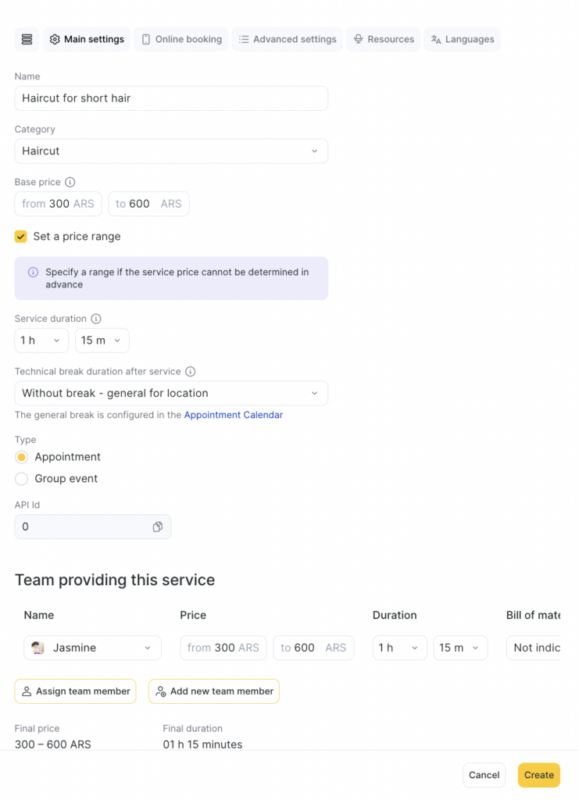Click the stacked list icon button
The width and height of the screenshot is (579, 800).
point(27,39)
